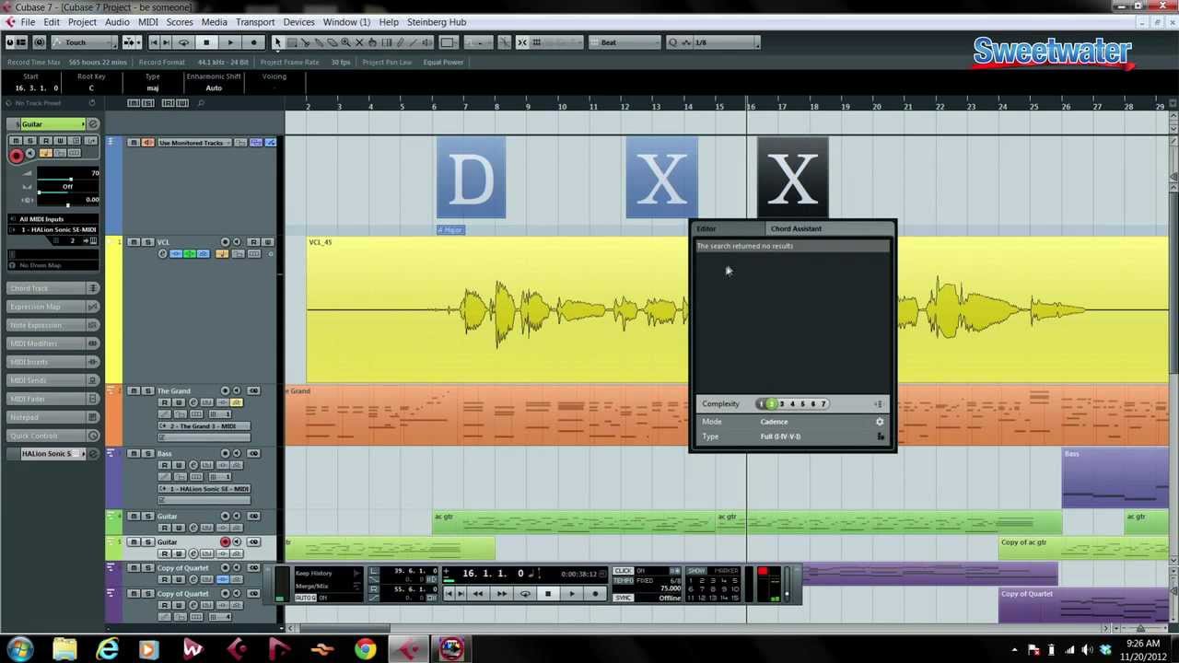Open Edit Channel Settings beside Guitar name
The width and height of the screenshot is (1179, 663).
pos(93,124)
